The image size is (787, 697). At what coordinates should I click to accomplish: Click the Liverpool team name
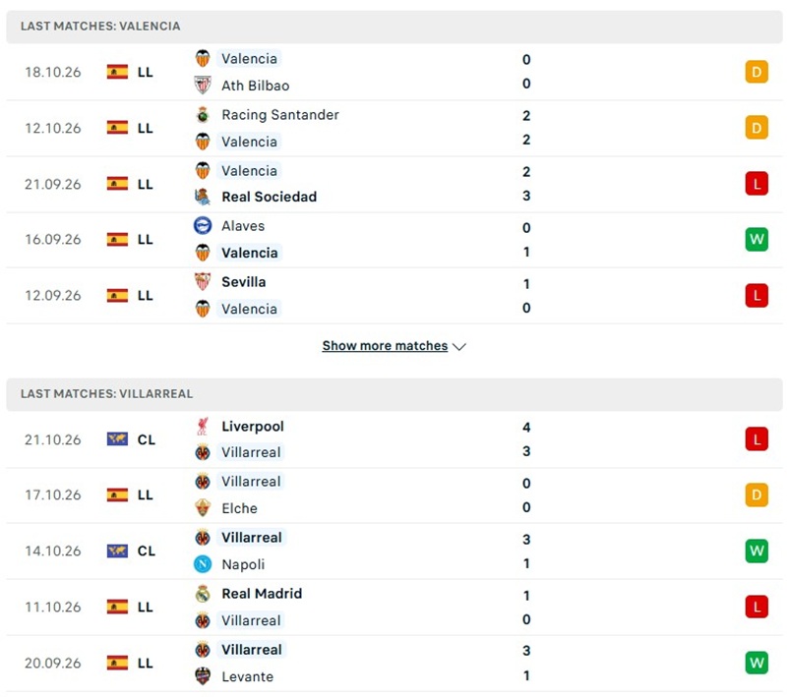253,427
